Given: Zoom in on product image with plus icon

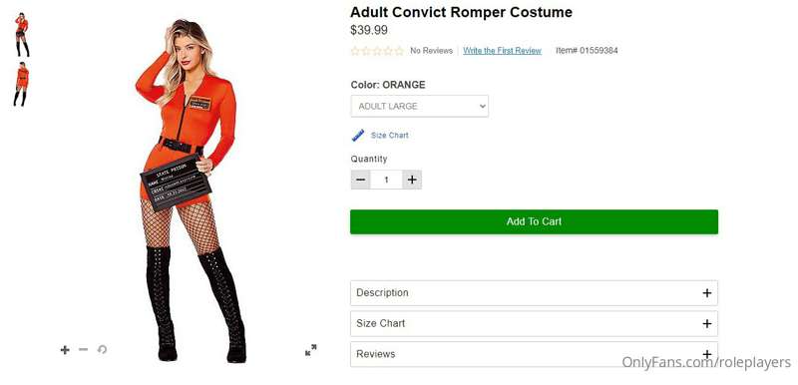Looking at the screenshot, I should pos(65,350).
